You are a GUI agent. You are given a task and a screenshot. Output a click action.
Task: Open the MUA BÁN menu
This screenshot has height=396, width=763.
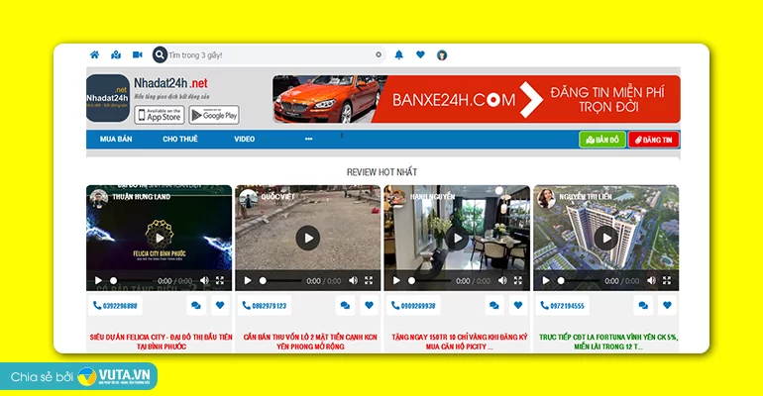tap(116, 139)
